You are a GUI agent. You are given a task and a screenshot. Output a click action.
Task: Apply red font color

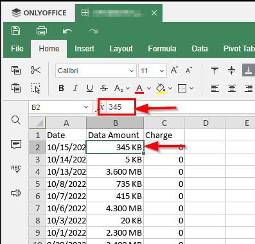point(139,89)
